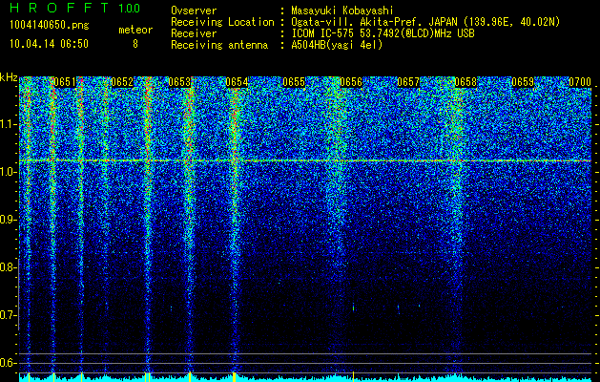
Task: Click the 0.6 frequency axis label
Action: pos(9,363)
